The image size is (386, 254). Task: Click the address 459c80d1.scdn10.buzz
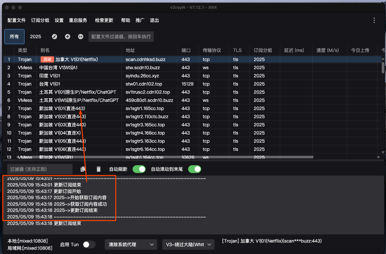[150, 100]
